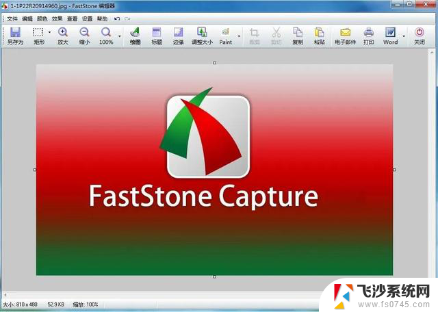Set zoom to 100% icon

click(106, 36)
